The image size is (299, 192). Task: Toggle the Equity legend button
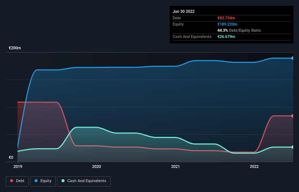(x=43, y=181)
